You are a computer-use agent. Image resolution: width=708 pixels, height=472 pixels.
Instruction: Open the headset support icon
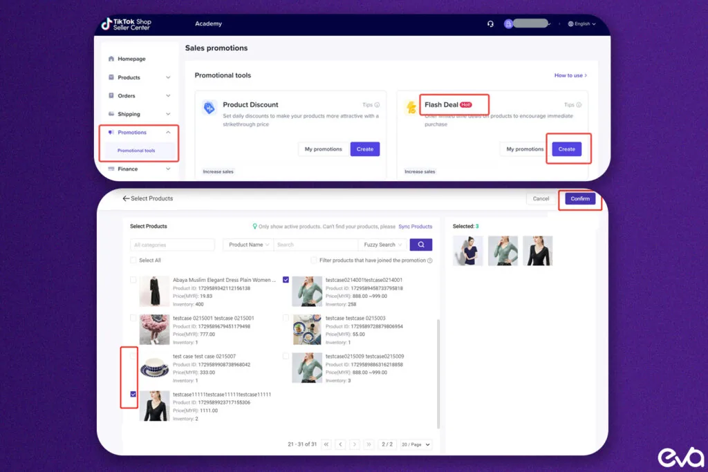click(490, 24)
